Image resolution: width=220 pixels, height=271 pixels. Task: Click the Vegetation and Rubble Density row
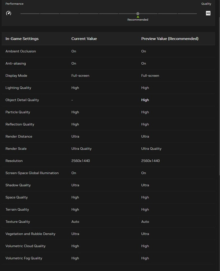pyautogui.click(x=108, y=234)
